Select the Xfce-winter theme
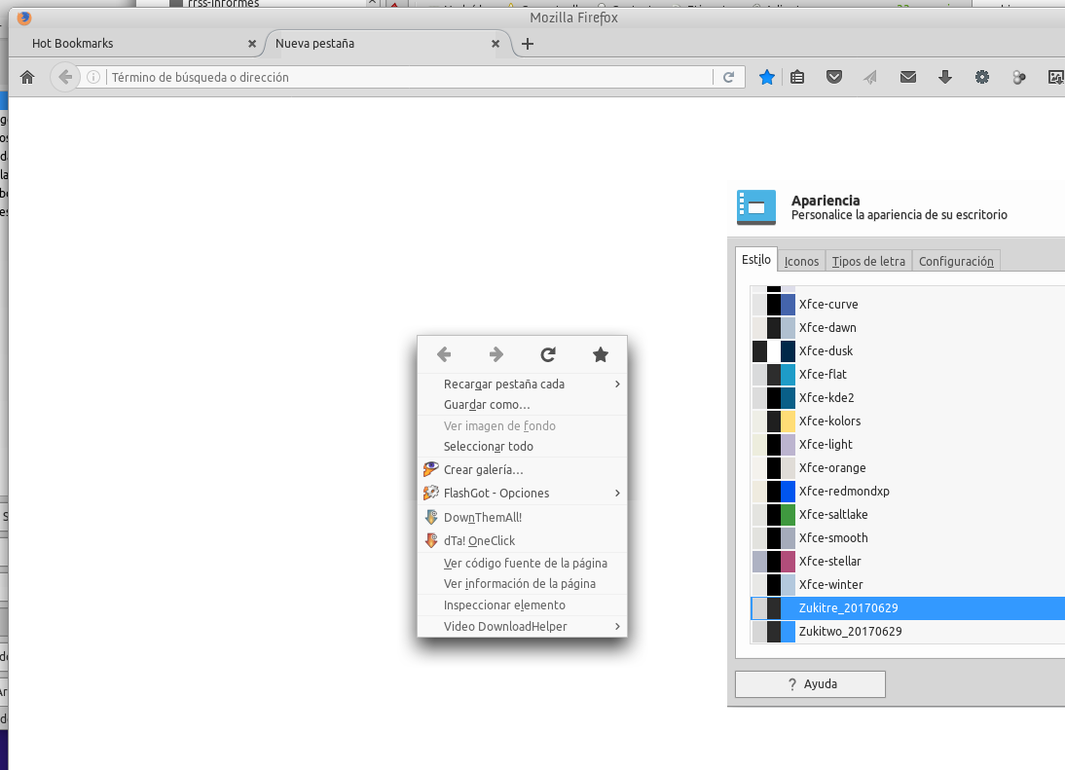The image size is (1065, 770). click(x=907, y=585)
